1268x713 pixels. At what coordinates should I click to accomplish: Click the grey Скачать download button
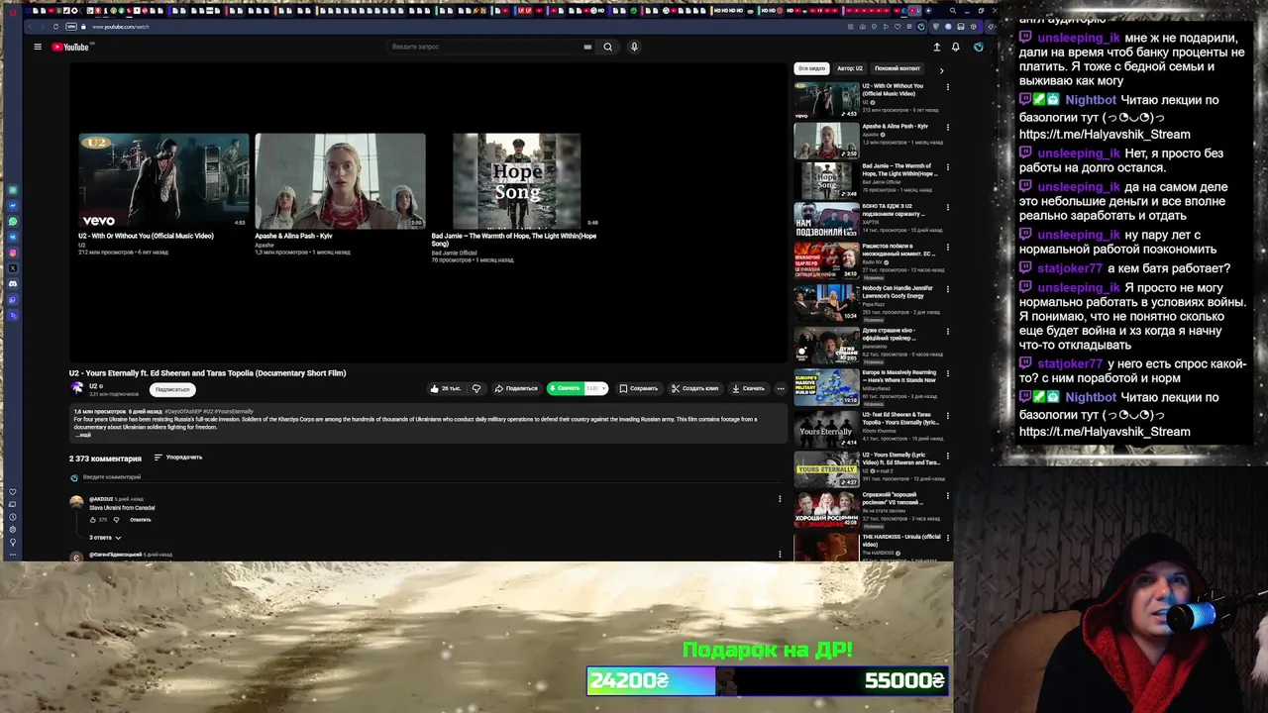point(748,388)
